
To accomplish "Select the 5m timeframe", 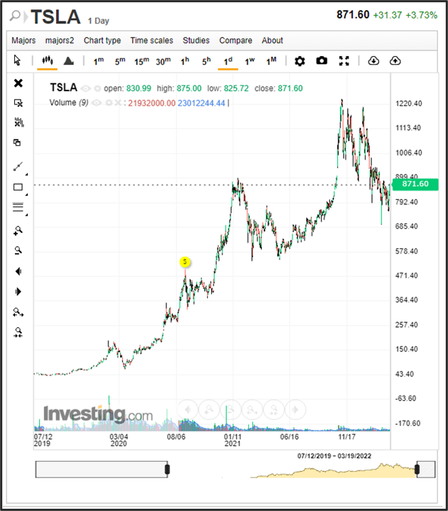I will (x=119, y=61).
